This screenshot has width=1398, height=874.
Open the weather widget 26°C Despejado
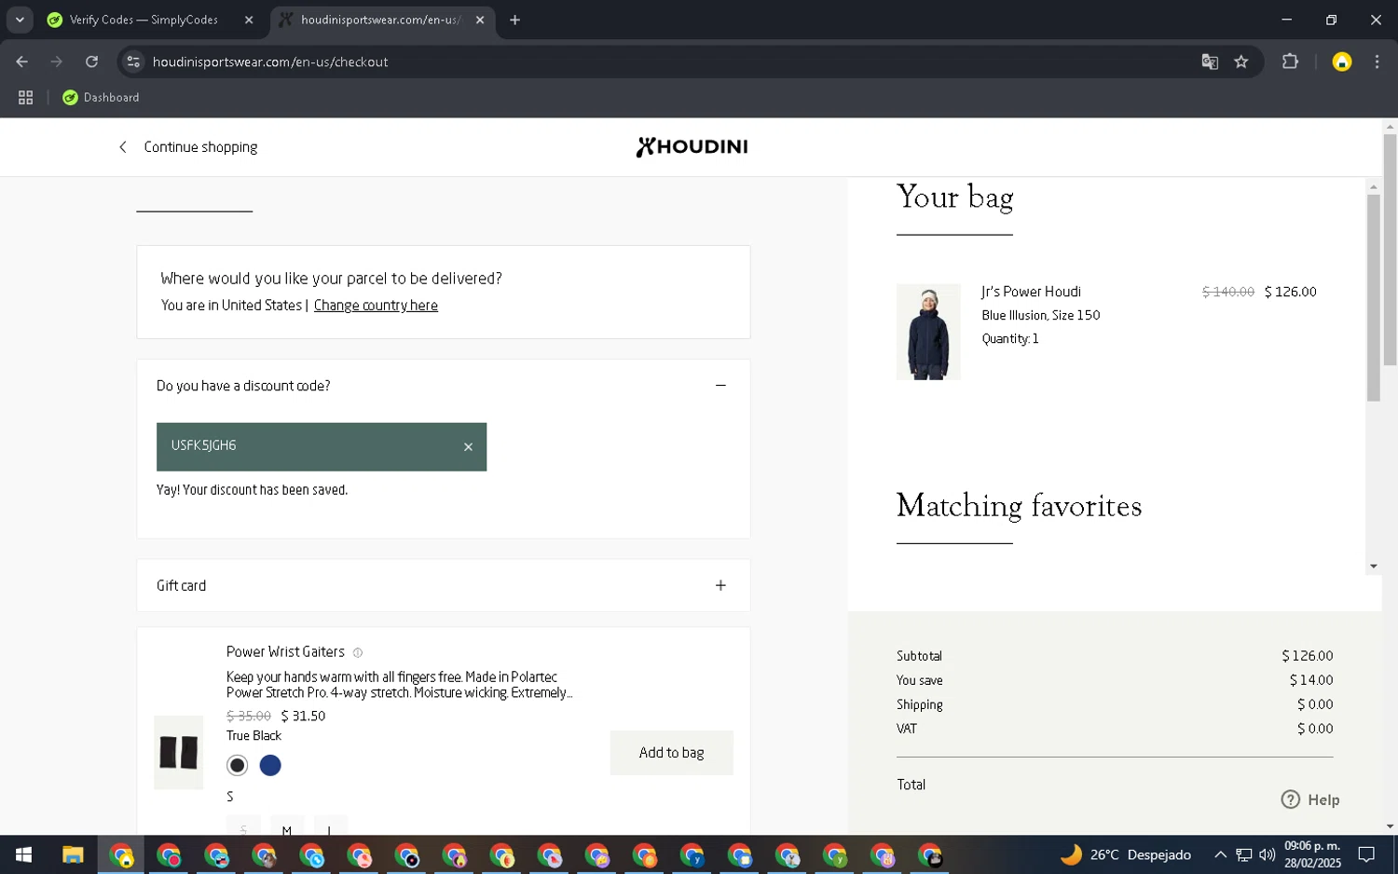[x=1126, y=854]
